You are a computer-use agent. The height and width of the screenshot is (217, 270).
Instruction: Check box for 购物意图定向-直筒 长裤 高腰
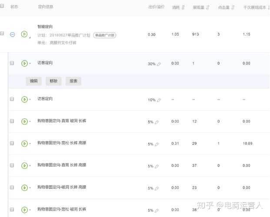tap(12, 165)
